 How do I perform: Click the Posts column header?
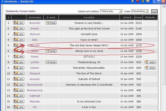(139, 17)
